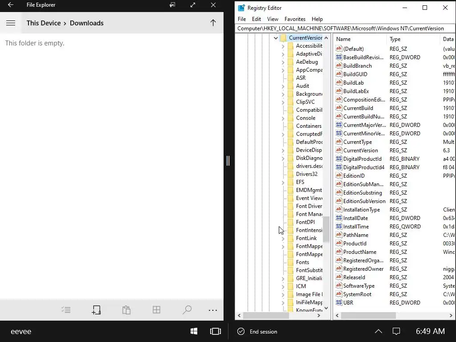Open the Edit menu in Registry Editor

[256, 19]
